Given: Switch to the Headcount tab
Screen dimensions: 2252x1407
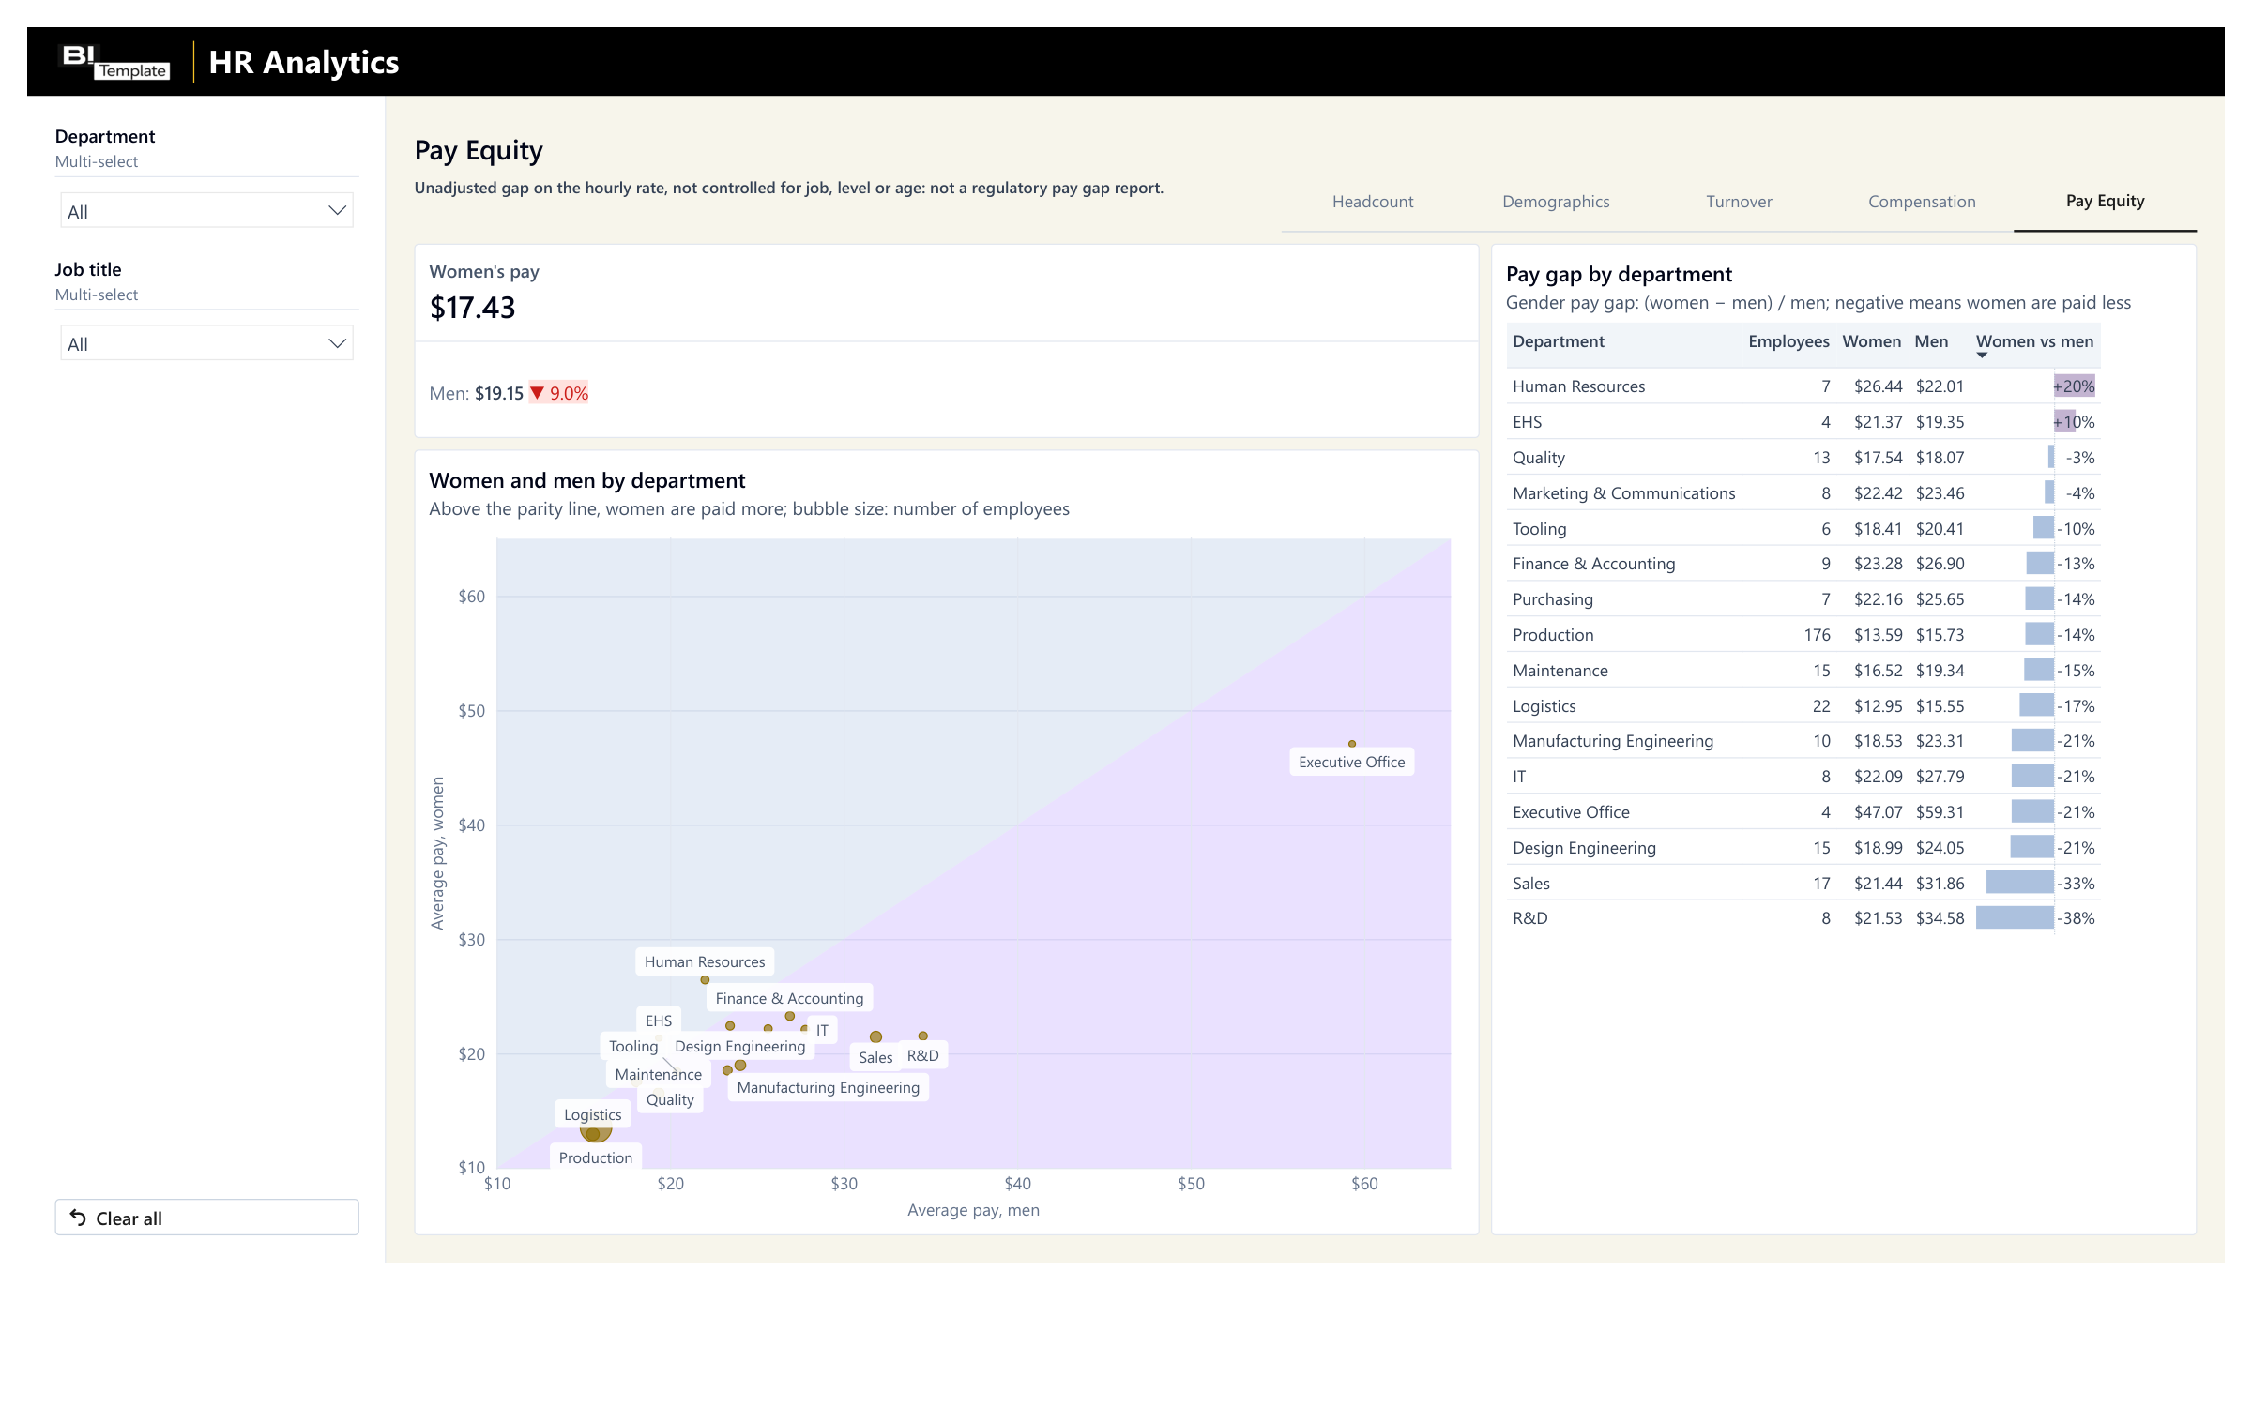Looking at the screenshot, I should [x=1372, y=202].
